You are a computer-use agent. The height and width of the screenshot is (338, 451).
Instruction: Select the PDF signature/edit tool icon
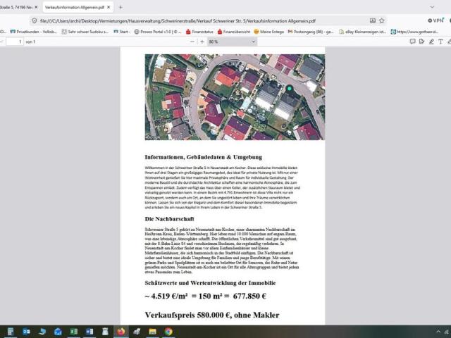(422, 42)
